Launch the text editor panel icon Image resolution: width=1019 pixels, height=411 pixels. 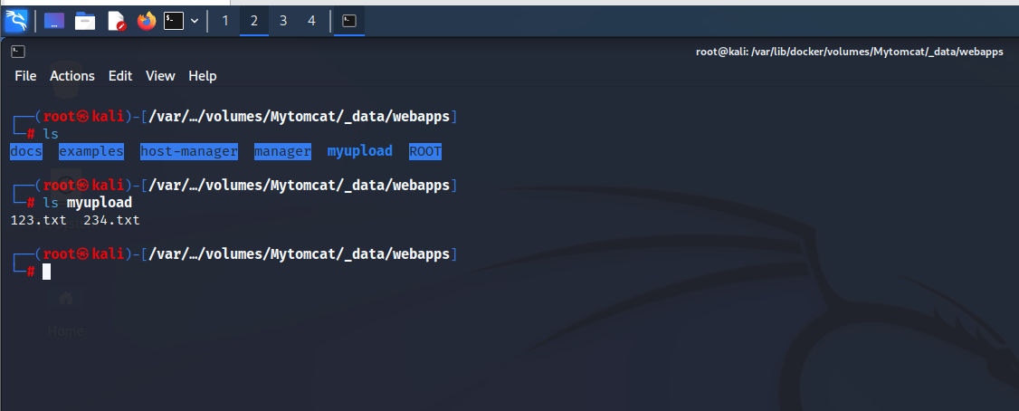tap(117, 21)
